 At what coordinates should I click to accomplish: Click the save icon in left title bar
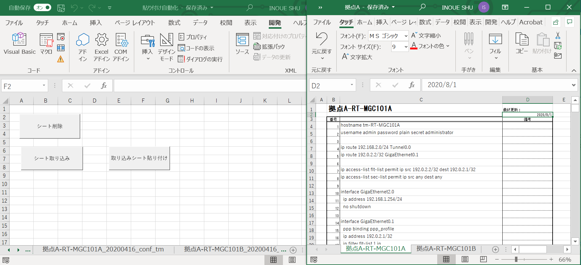point(61,8)
